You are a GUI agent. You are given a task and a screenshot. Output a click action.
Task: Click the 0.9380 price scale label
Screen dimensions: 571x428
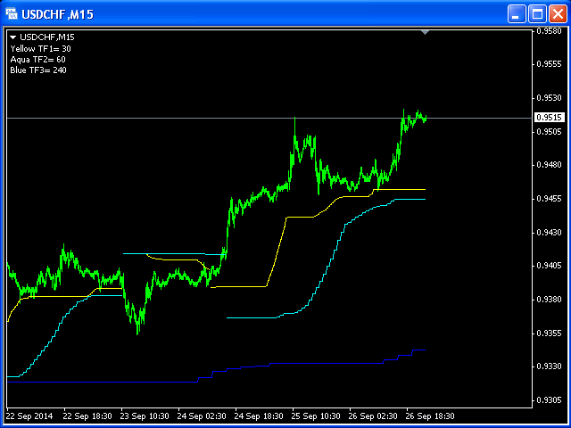(x=550, y=300)
